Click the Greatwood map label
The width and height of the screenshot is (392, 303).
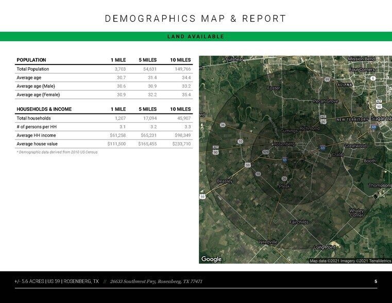[355, 146]
